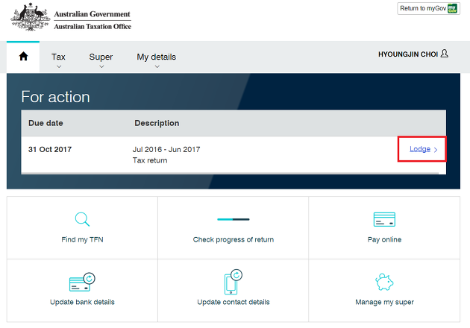470x328 pixels.
Task: Select the Tax return description text
Action: [150, 160]
